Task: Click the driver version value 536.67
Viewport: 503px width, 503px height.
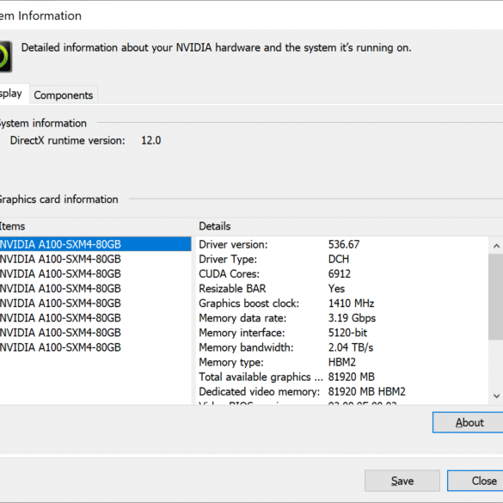Action: pyautogui.click(x=344, y=244)
